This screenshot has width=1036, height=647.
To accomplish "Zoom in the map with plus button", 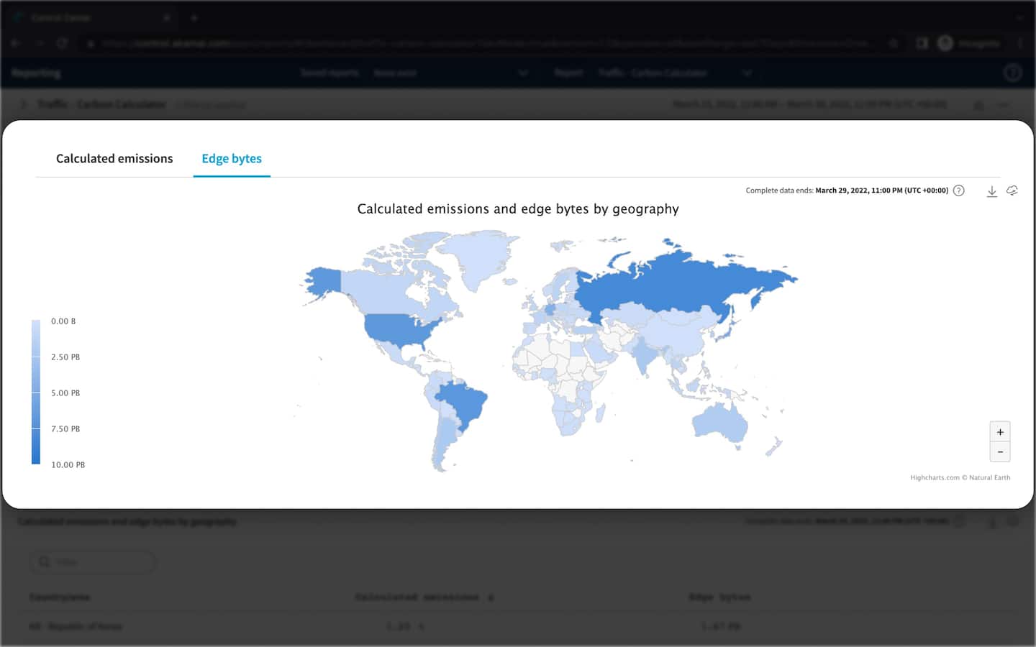I will tap(1000, 432).
